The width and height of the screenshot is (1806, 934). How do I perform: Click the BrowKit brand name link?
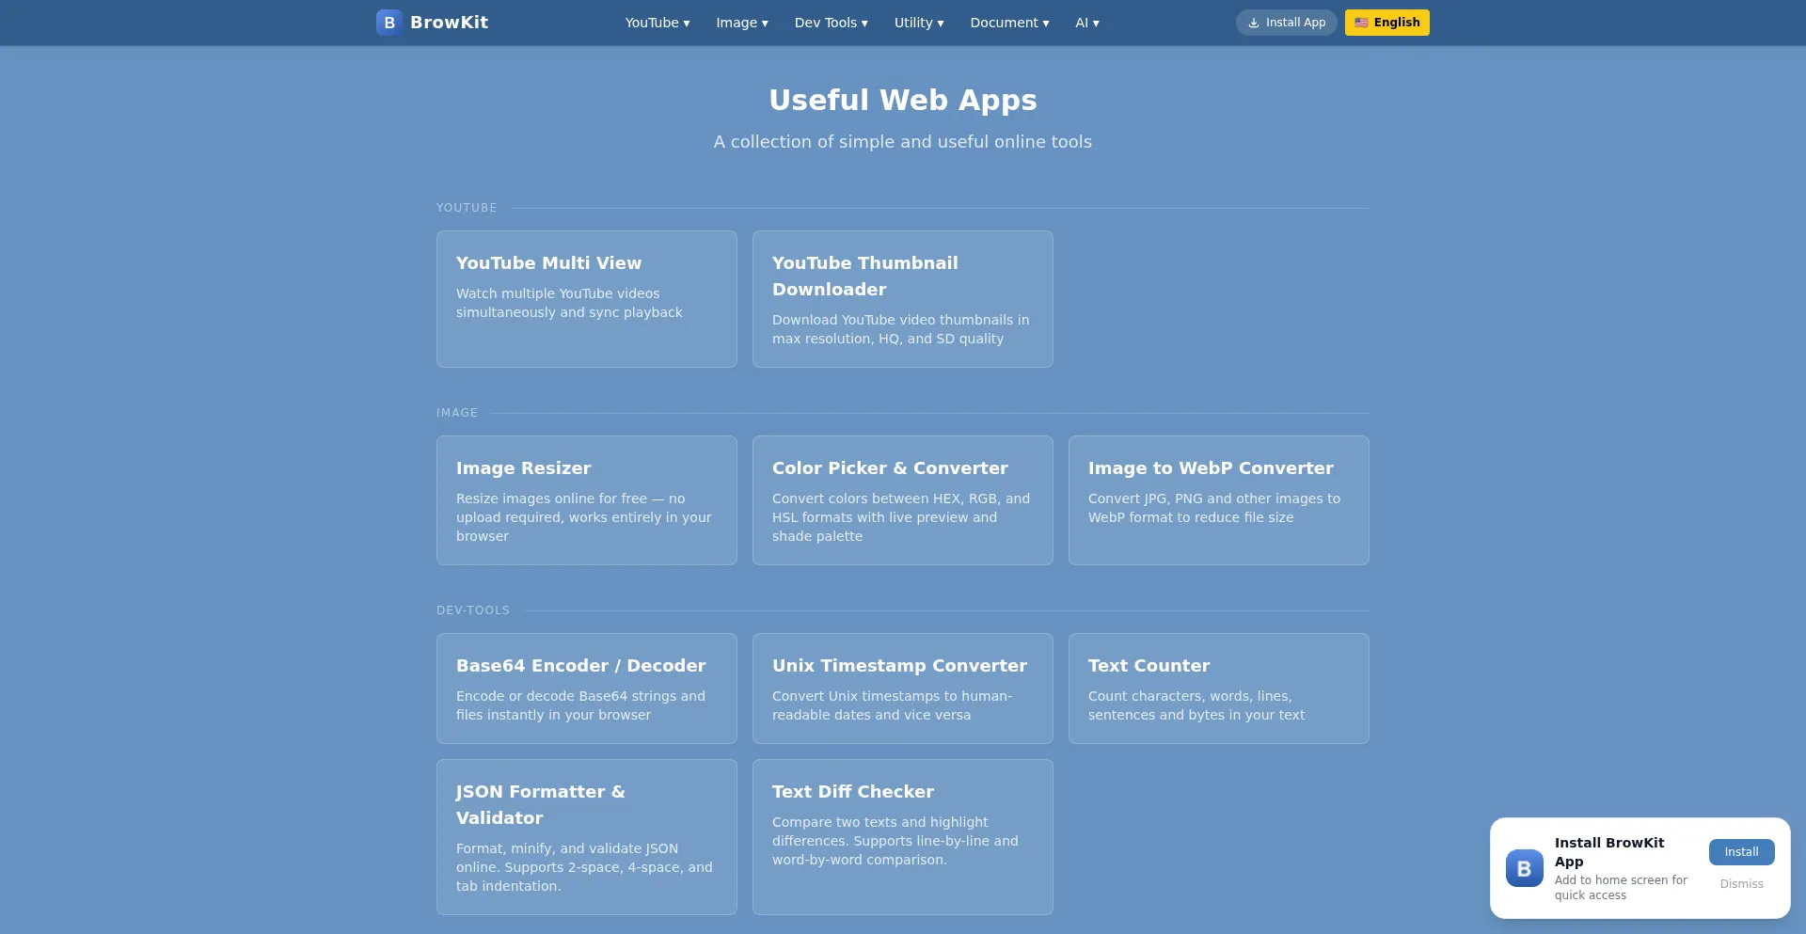449,23
